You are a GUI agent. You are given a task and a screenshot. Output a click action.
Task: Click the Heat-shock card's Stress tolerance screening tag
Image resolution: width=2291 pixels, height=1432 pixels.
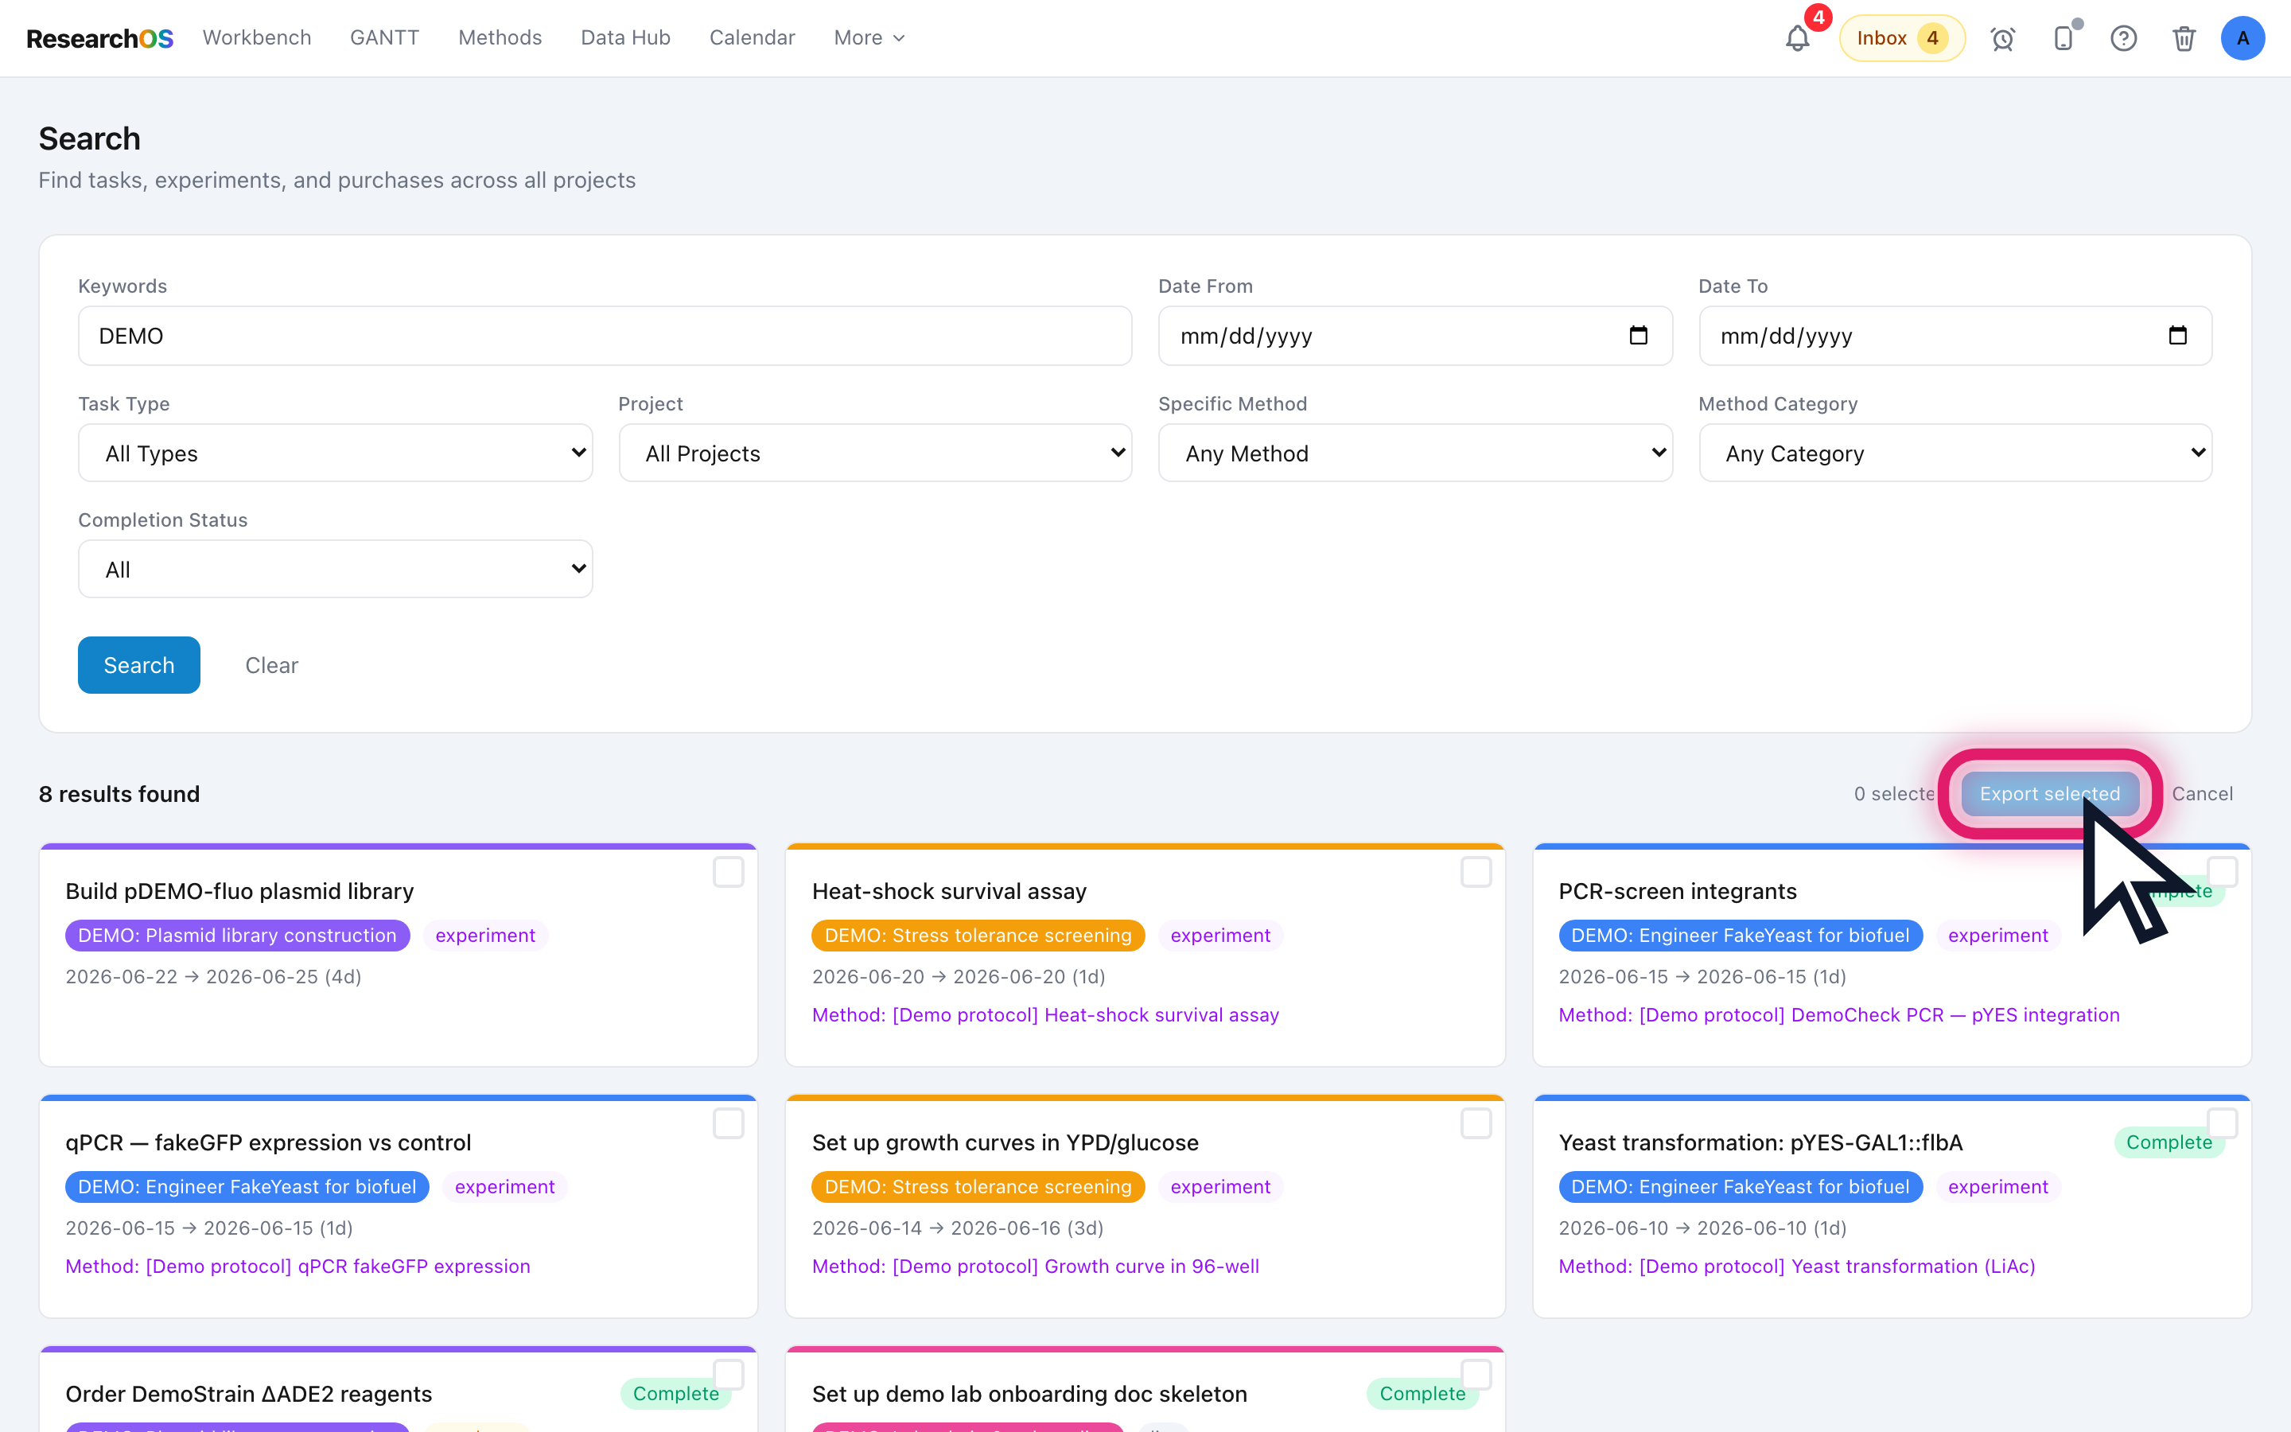click(x=978, y=936)
